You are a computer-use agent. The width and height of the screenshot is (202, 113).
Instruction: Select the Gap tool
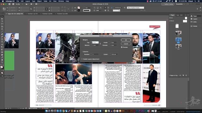tap(2, 24)
